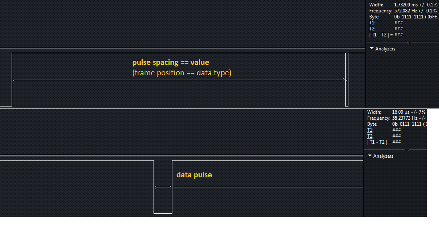Click the notch handle below upper measurements

pos(409,43)
